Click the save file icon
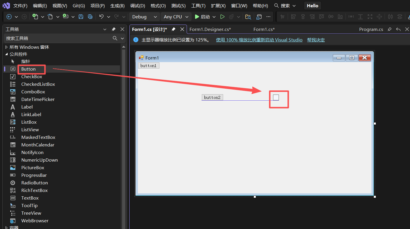The width and height of the screenshot is (410, 229). point(81,17)
